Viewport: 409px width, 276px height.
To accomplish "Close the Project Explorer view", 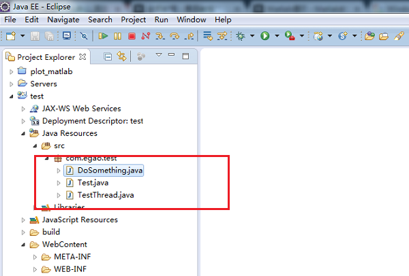I will tap(82, 56).
